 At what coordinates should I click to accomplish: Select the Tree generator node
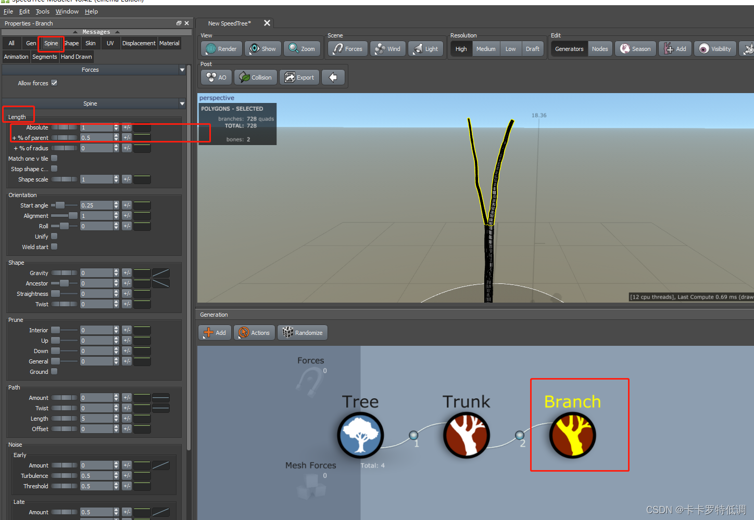[x=360, y=435]
